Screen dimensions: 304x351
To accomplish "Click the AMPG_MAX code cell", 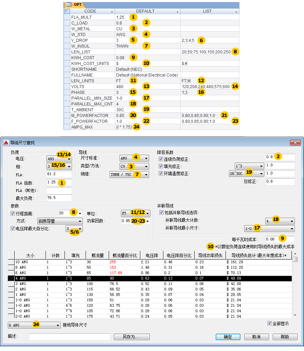I will tap(92, 127).
